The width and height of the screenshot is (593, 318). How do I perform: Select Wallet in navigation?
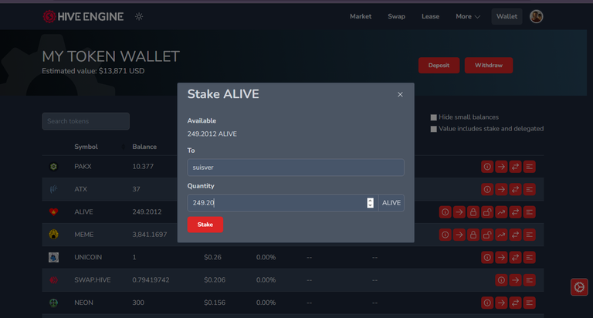507,17
